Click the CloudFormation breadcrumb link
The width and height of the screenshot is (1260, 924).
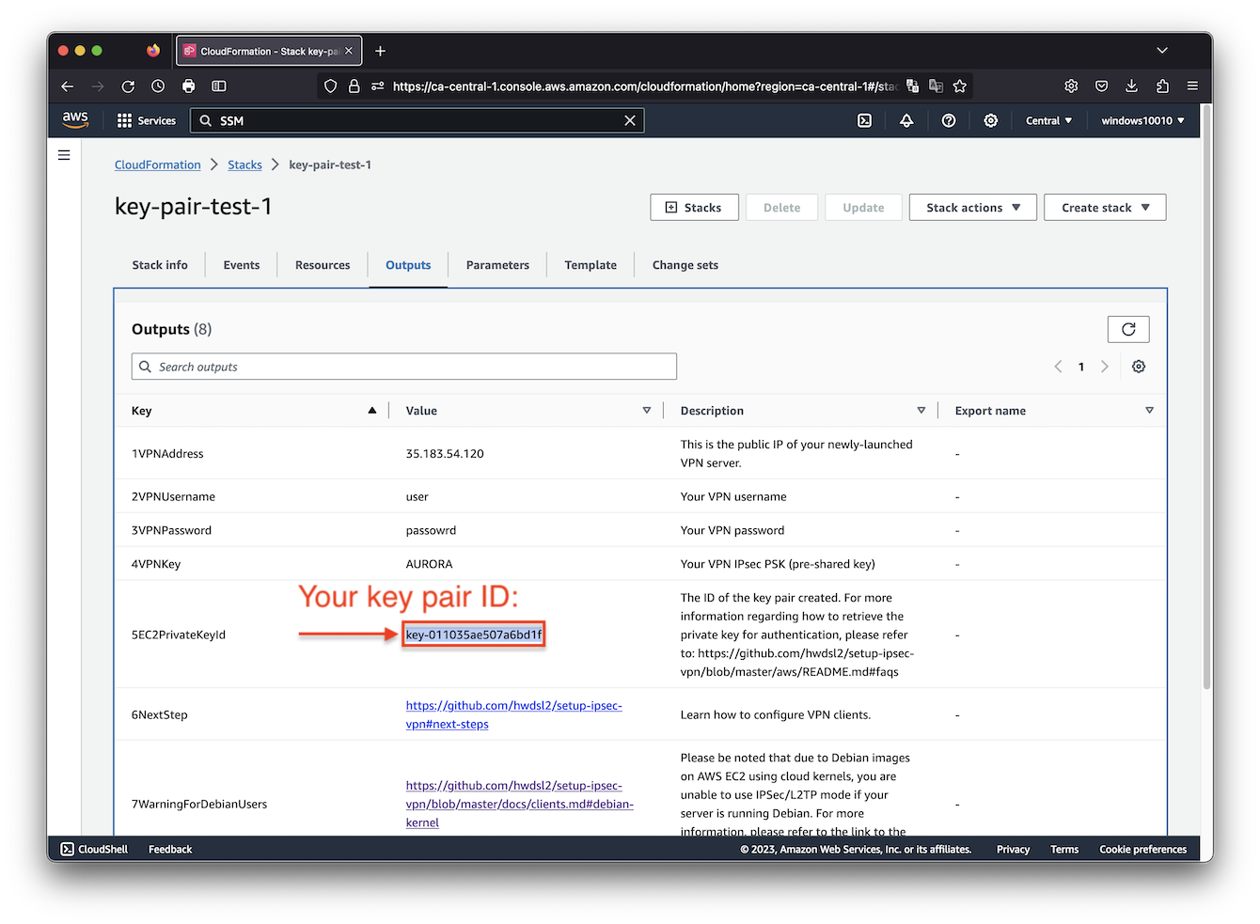158,164
